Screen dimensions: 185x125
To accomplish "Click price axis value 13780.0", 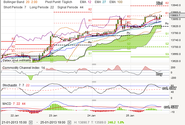I will click(176, 33).
